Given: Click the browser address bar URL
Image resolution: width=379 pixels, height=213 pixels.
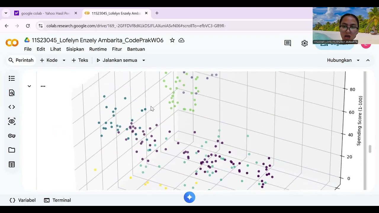Looking at the screenshot, I should point(136,26).
